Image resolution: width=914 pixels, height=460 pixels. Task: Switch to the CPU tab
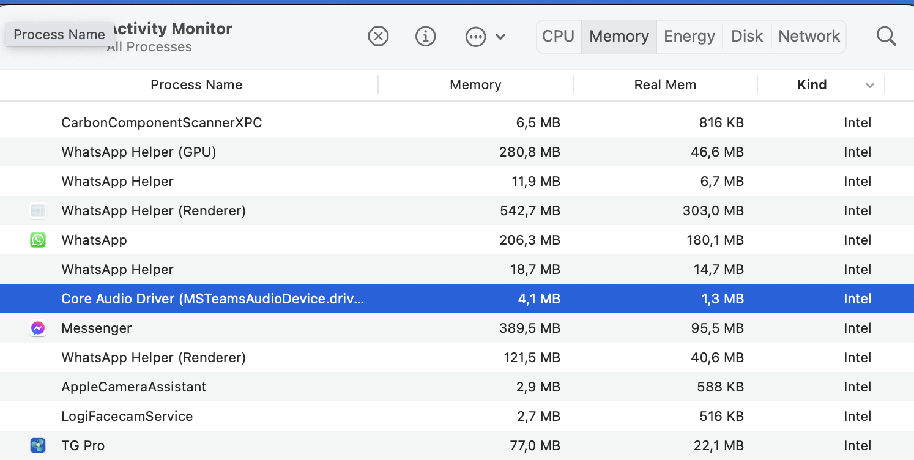[x=558, y=37]
